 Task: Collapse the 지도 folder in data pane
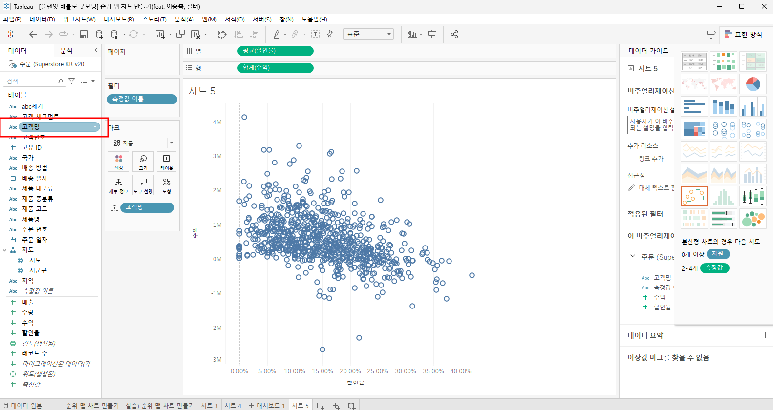pyautogui.click(x=5, y=250)
